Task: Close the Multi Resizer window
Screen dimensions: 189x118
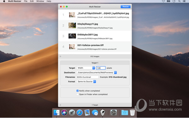Action: (61, 7)
